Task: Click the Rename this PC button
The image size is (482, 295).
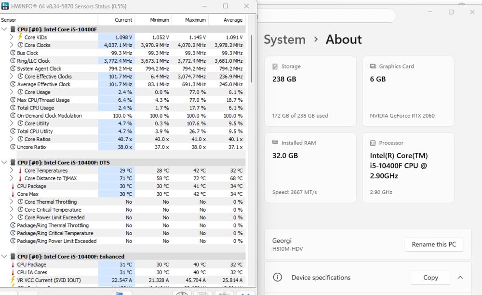Action: click(434, 244)
